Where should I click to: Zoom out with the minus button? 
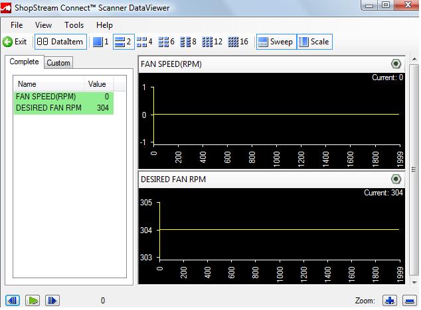click(410, 301)
